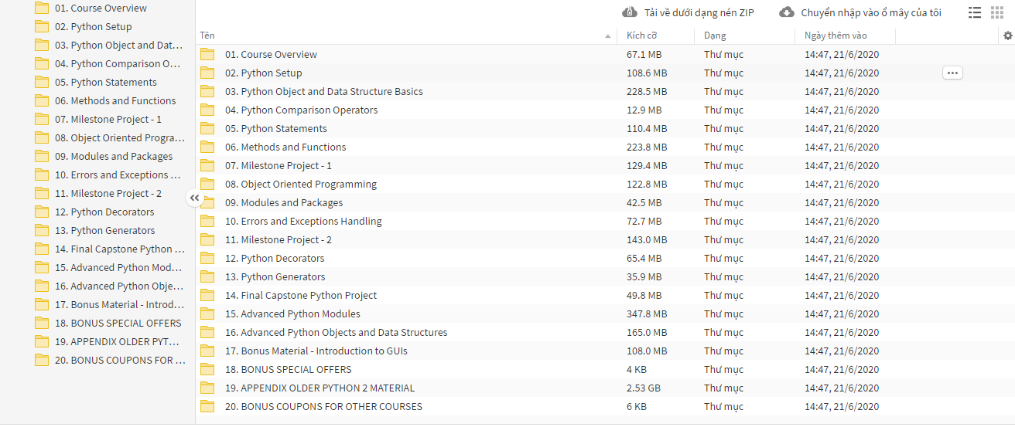Screen dimensions: 1015x427
Task: Click folder icon for Python Generators row
Action: (207, 276)
